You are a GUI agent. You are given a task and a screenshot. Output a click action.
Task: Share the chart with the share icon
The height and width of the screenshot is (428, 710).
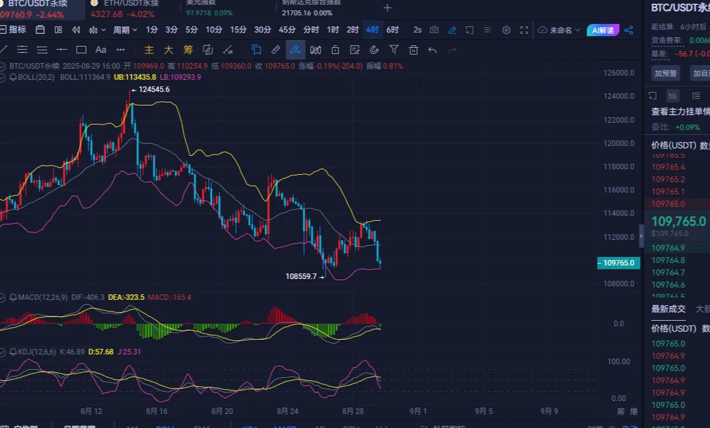coord(628,30)
